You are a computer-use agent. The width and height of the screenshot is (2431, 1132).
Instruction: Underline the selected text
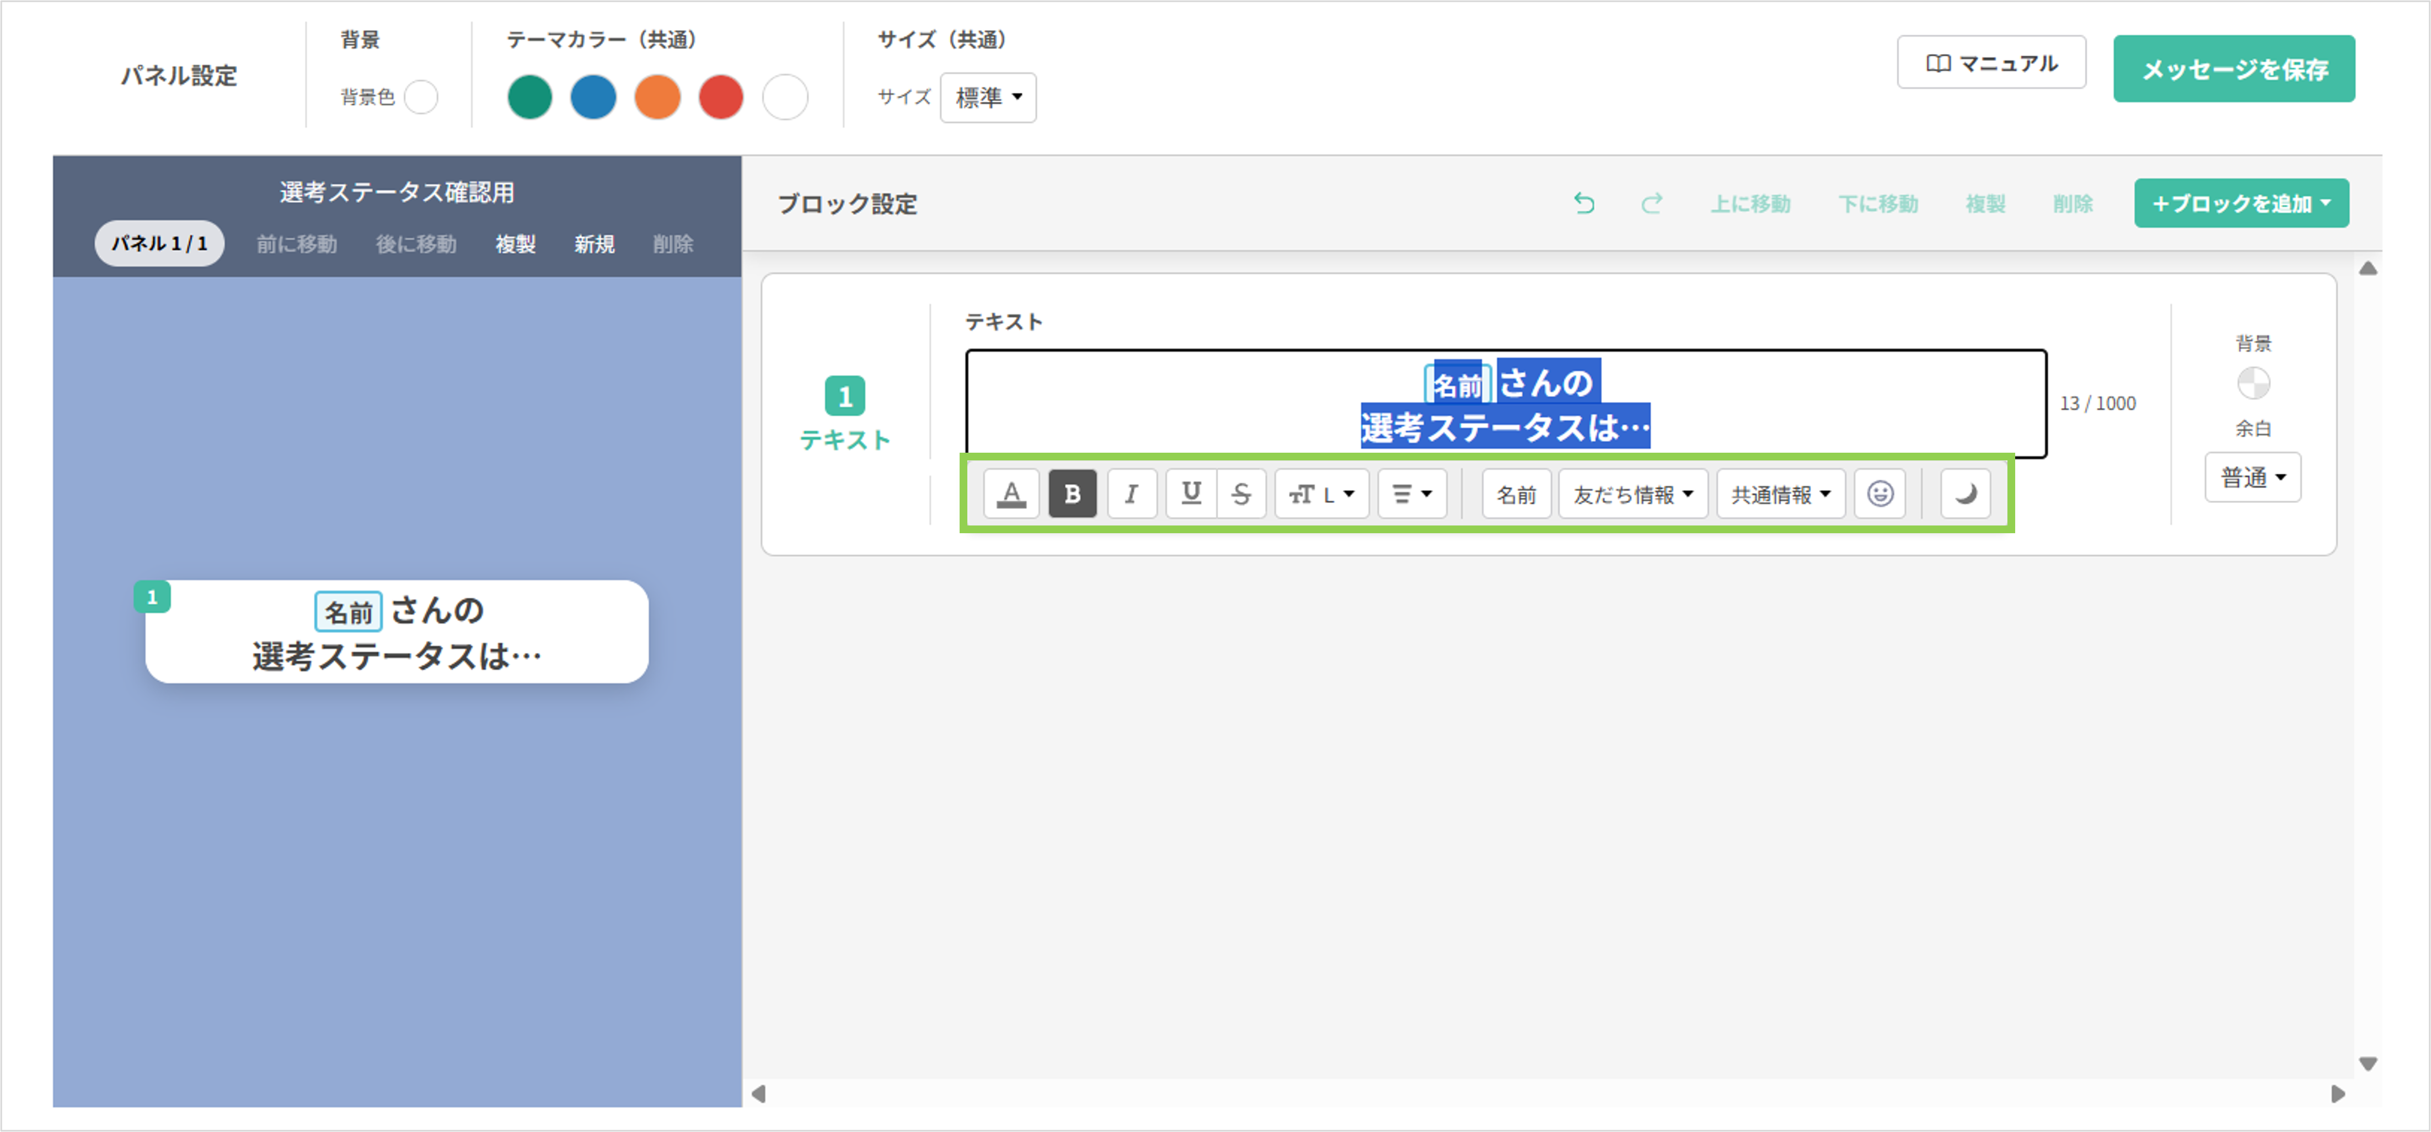point(1191,492)
